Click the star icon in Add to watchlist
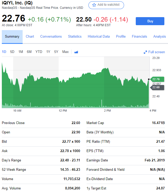 (94, 5)
